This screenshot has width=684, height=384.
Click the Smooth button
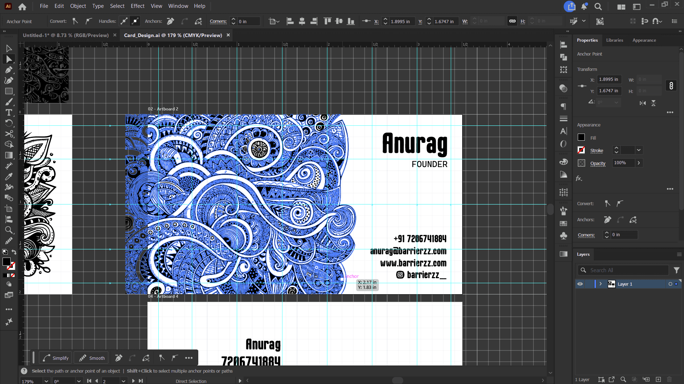(x=92, y=358)
